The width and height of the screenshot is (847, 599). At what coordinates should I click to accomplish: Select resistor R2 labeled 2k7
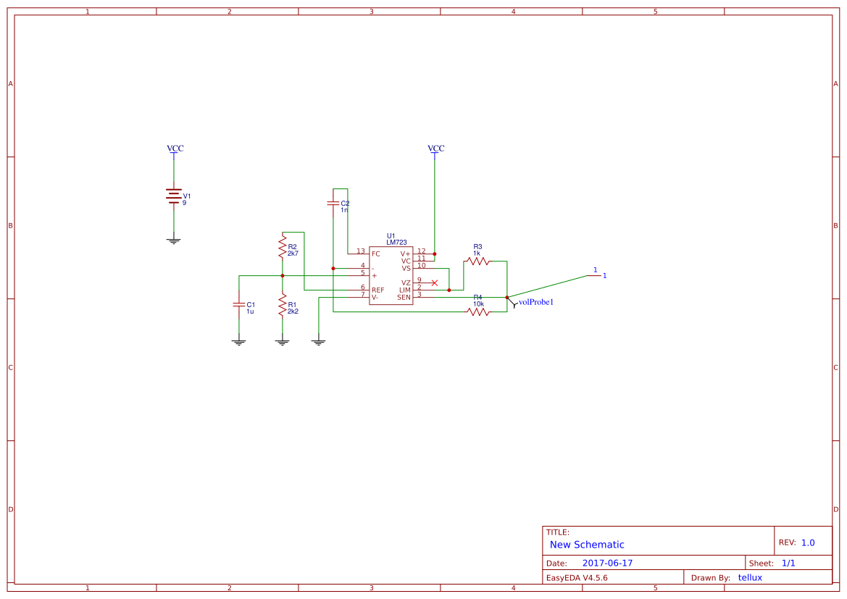[282, 246]
